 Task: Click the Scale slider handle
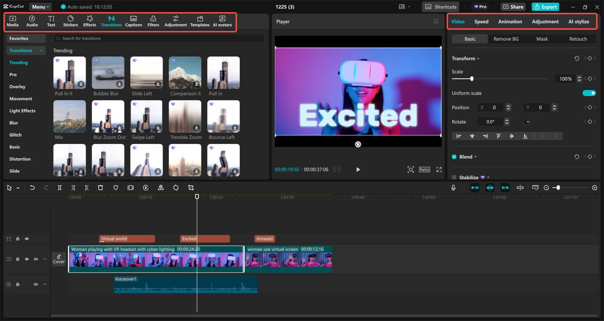point(471,79)
